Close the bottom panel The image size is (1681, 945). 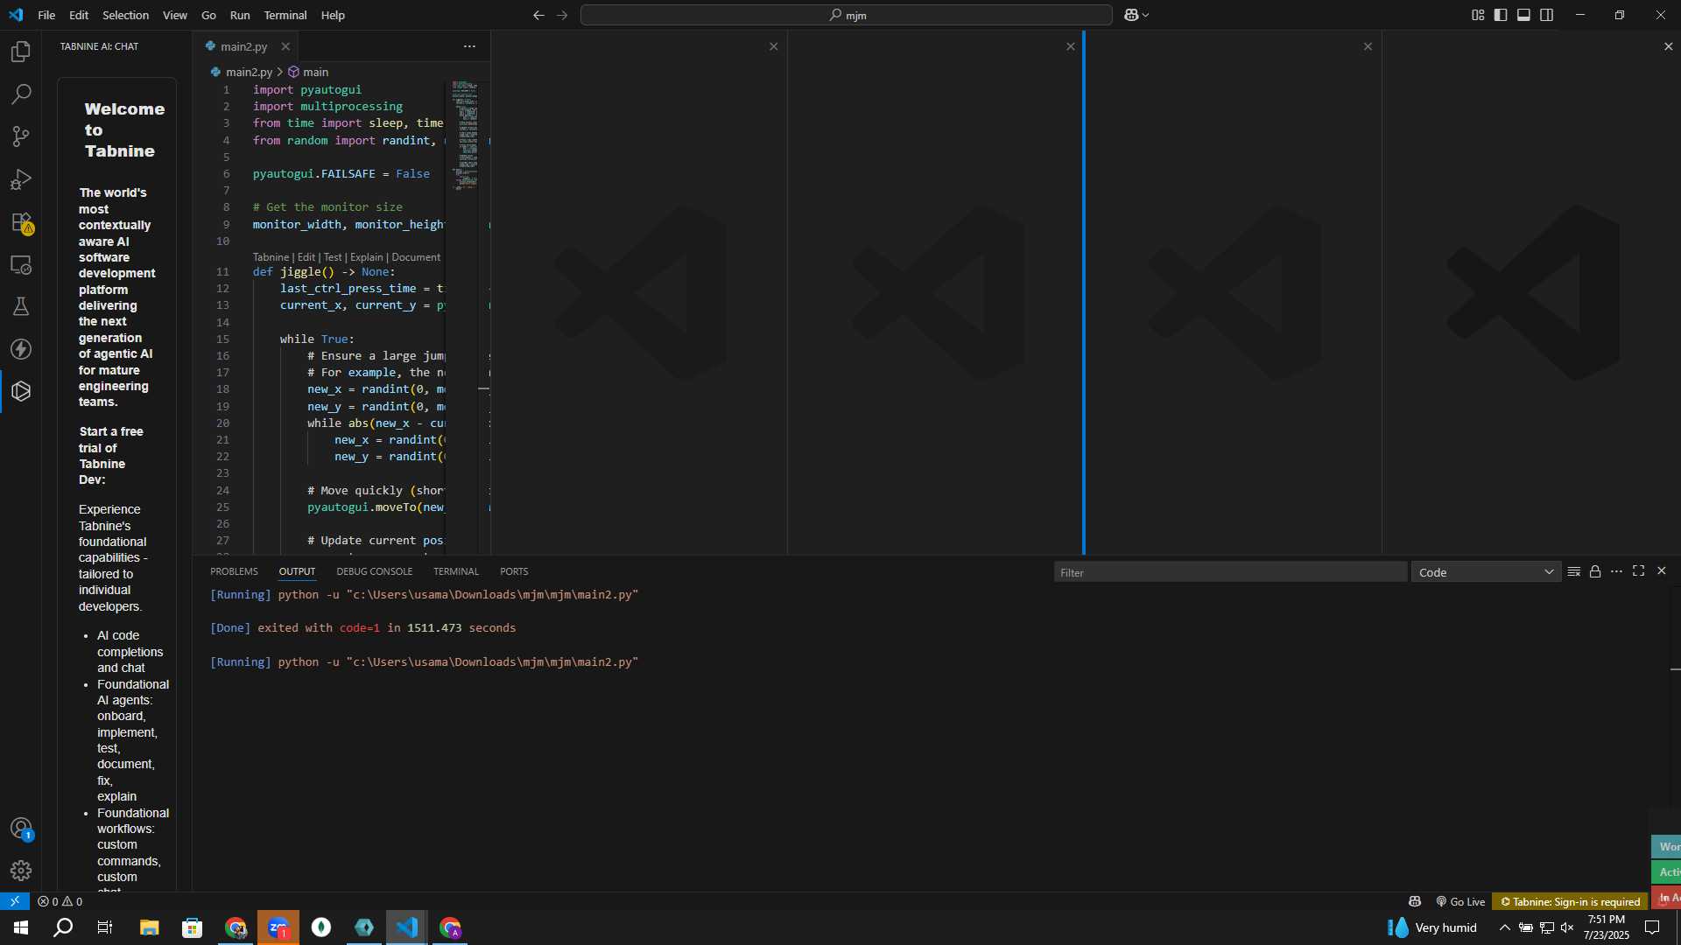[x=1662, y=571]
